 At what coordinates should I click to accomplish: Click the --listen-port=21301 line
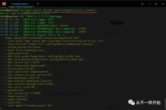(20, 69)
